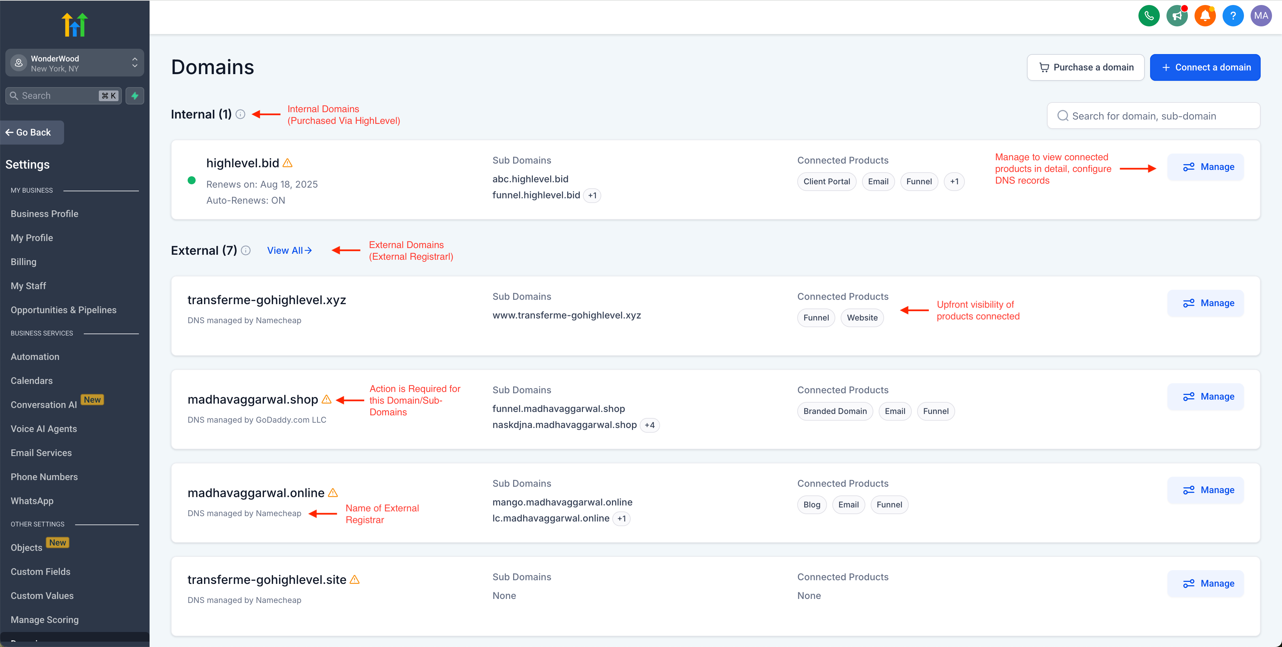Screen dimensions: 1282x647
Task: Click the Branded Domain product chip
Action: click(835, 411)
